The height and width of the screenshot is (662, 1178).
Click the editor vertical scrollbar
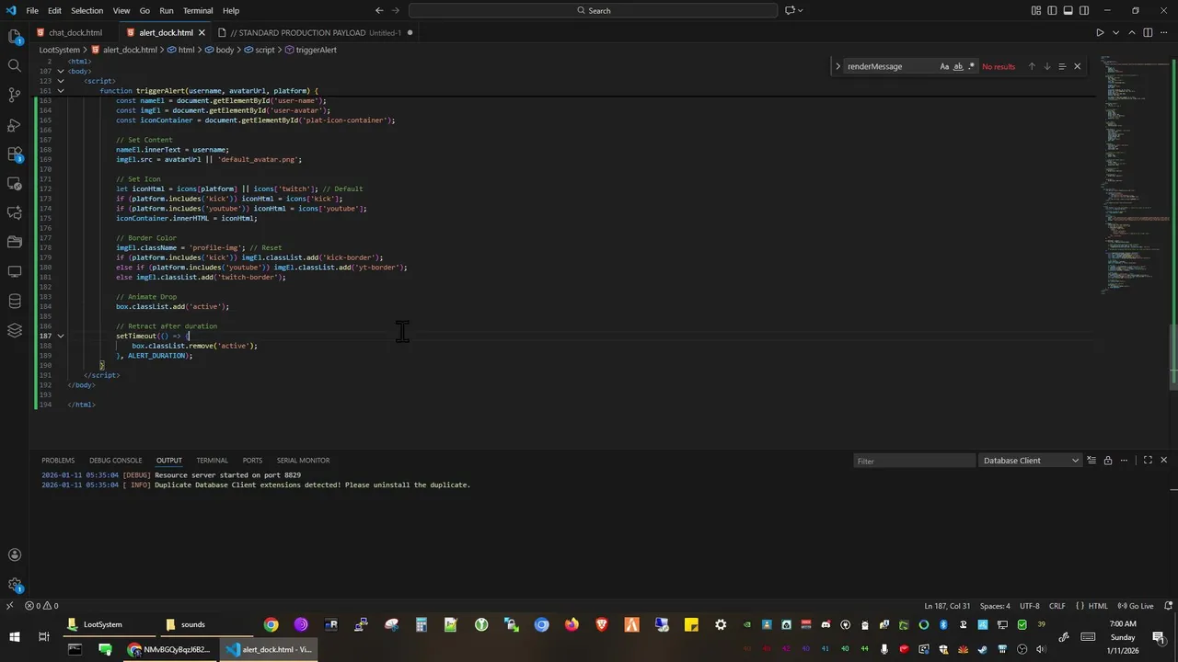[1173, 357]
